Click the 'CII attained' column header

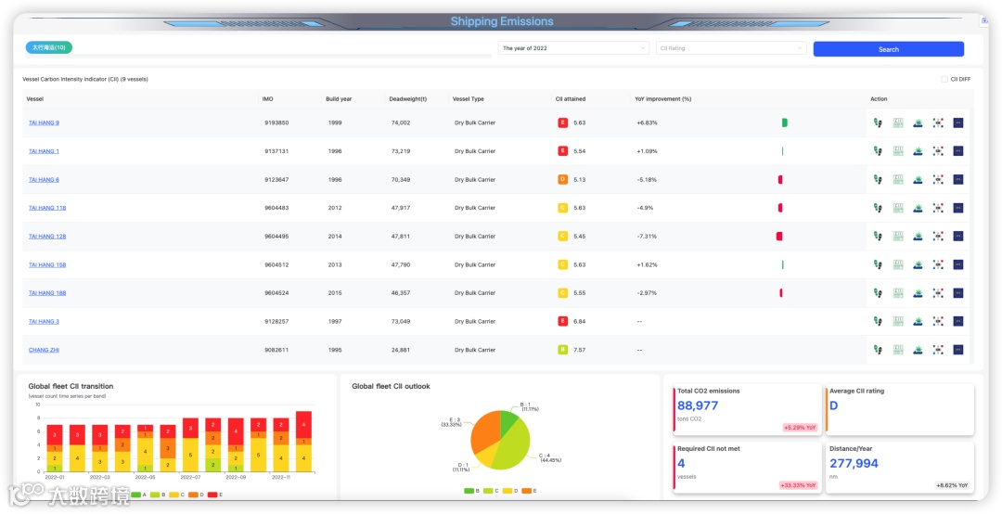pos(570,99)
